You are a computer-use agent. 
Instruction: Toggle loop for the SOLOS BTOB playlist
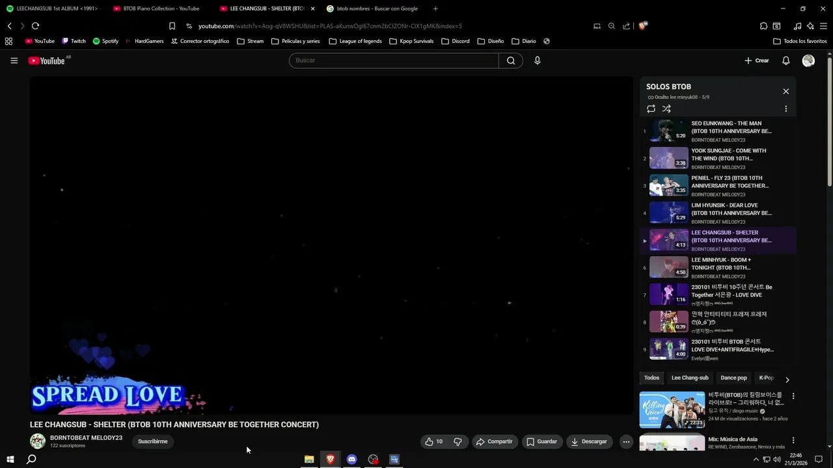point(651,109)
